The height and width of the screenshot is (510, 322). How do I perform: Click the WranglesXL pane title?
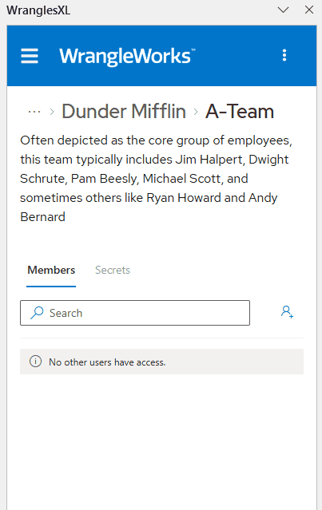[38, 10]
